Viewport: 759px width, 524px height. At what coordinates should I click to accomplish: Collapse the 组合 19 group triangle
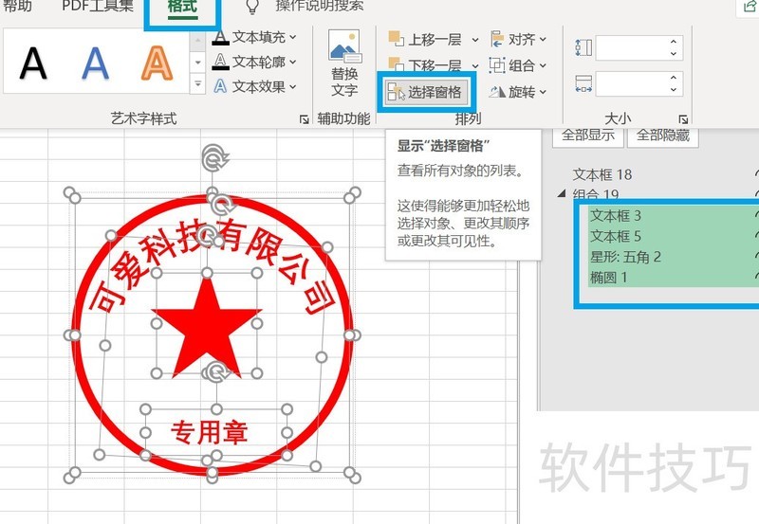[562, 194]
